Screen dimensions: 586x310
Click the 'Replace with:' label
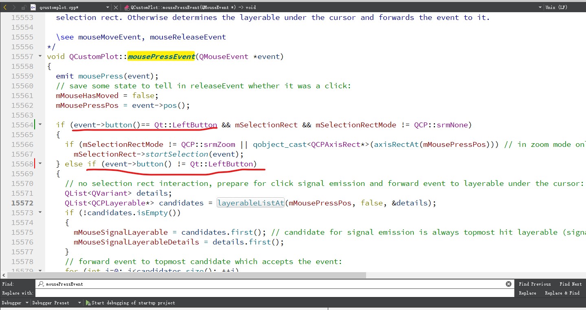18,293
